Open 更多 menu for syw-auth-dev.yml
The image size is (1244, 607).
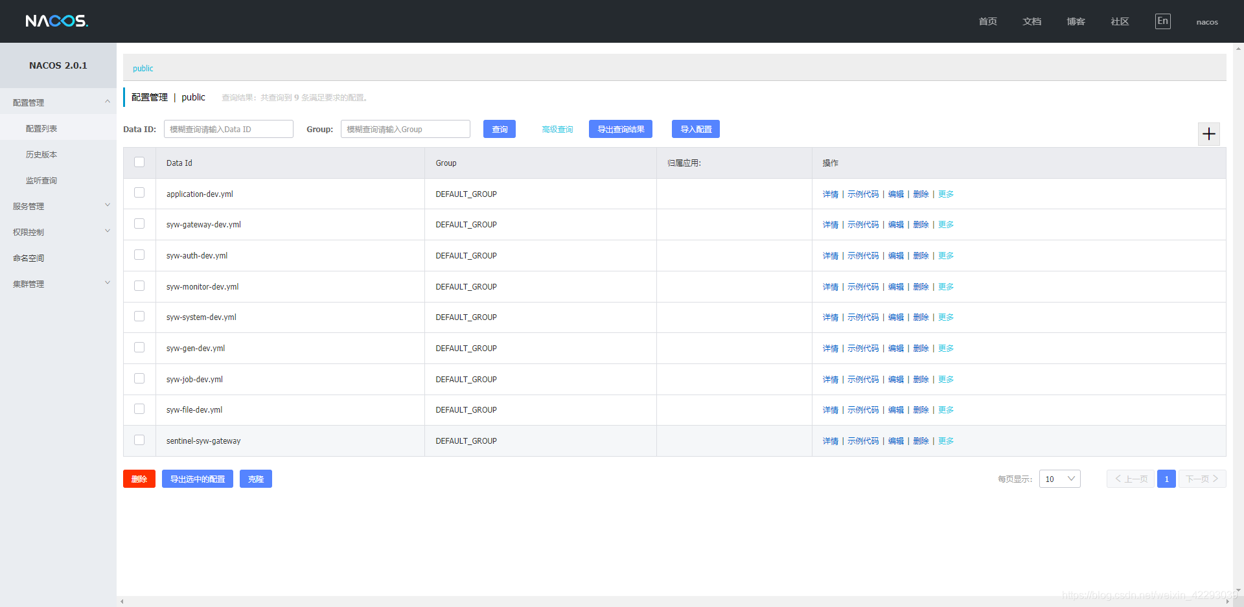[x=946, y=256]
